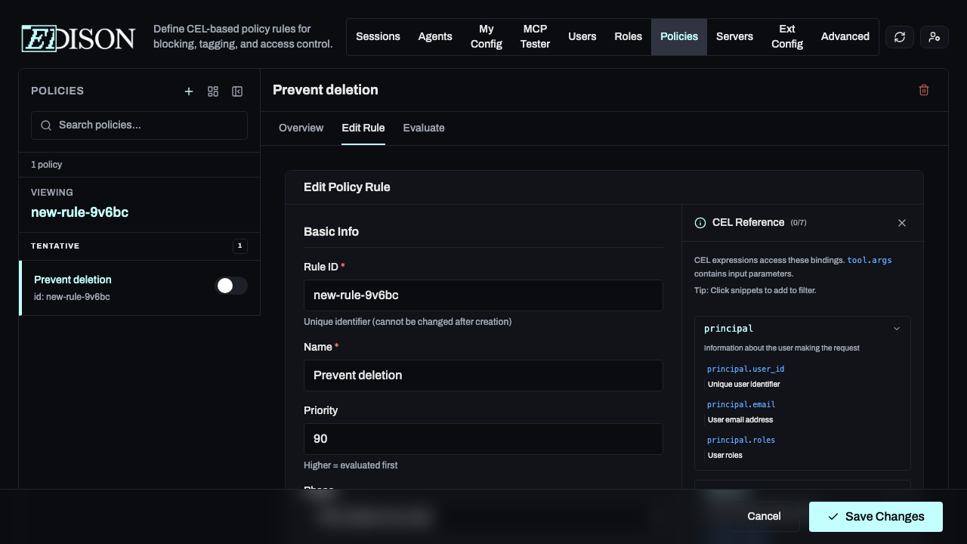Collapse the principal section chevron
Screen dimensions: 967x544
[x=896, y=329]
